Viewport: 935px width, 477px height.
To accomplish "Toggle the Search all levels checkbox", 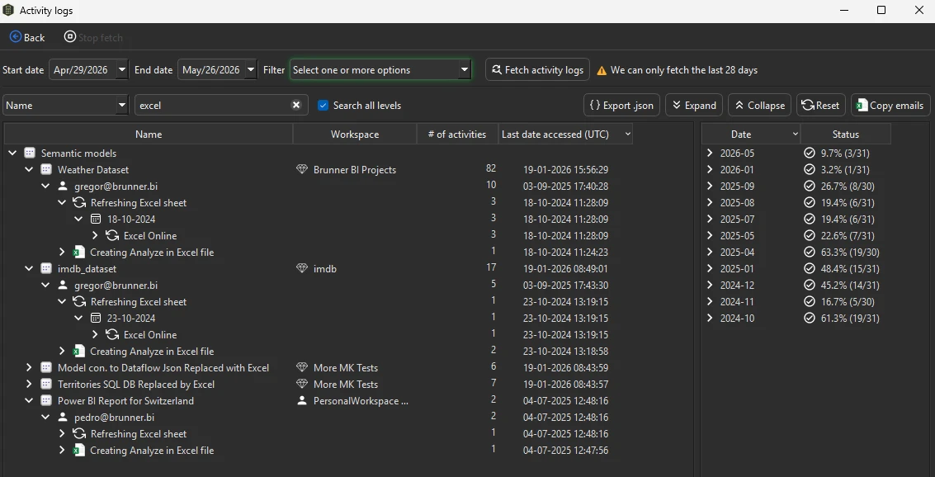I will click(x=323, y=106).
